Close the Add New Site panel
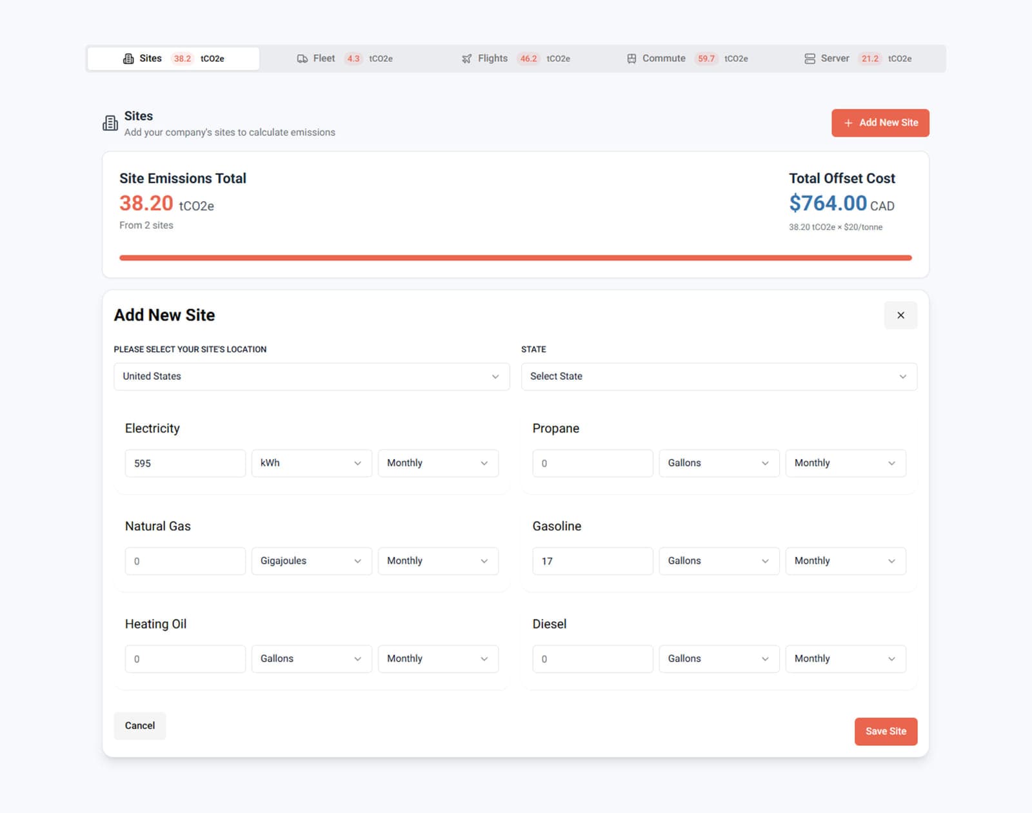Viewport: 1032px width, 813px height. pos(900,315)
